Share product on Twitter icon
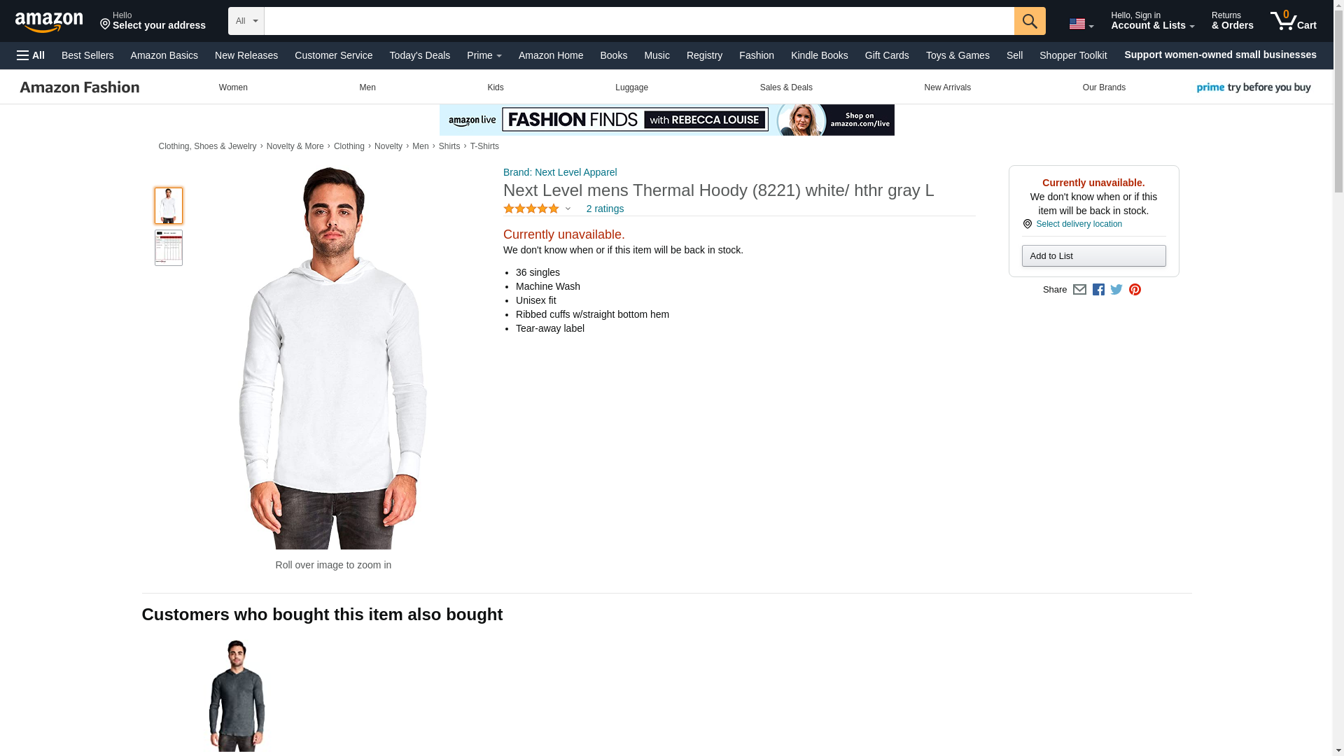 click(1116, 290)
